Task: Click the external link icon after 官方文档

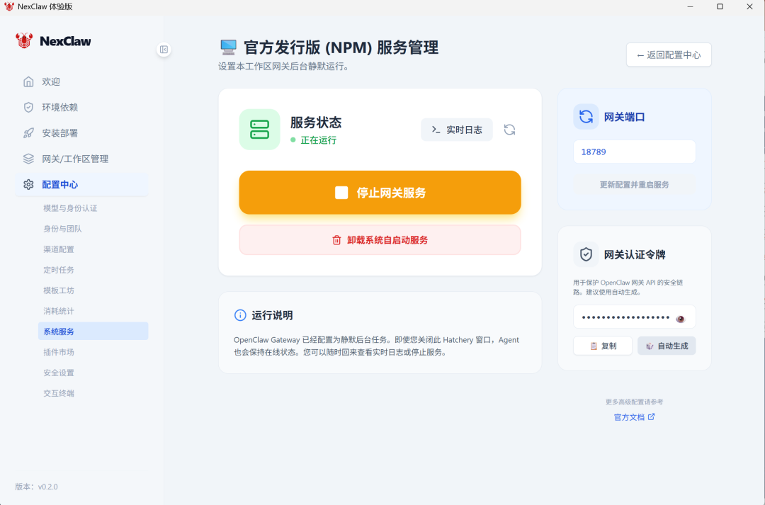Action: tap(652, 416)
